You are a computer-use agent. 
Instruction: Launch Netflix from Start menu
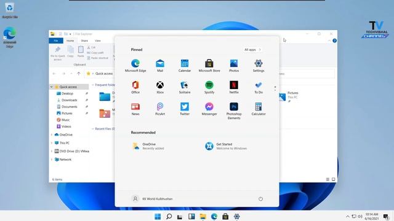click(234, 87)
